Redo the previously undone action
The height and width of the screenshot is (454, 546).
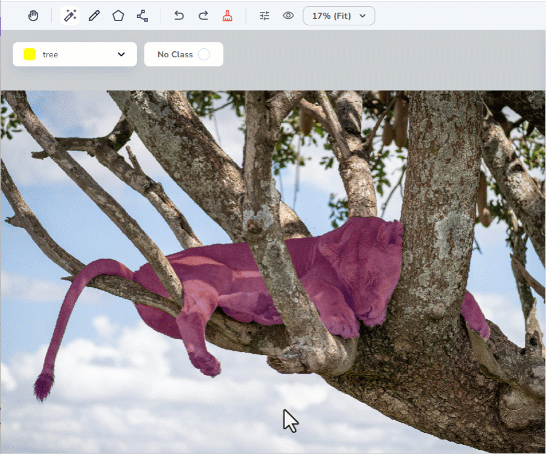pos(204,16)
